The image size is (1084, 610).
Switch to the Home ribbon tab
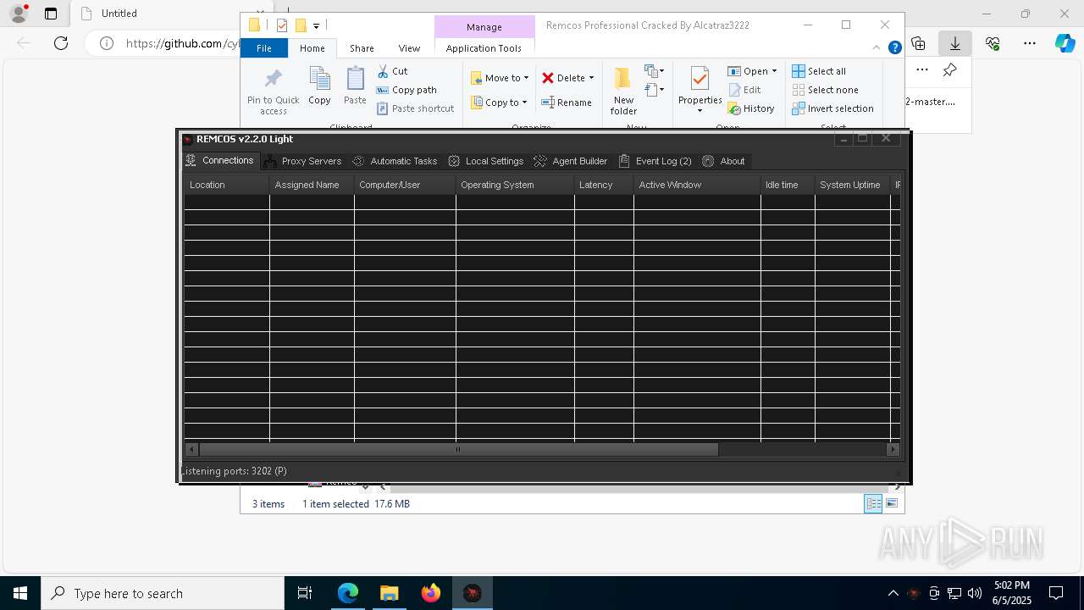pyautogui.click(x=312, y=48)
